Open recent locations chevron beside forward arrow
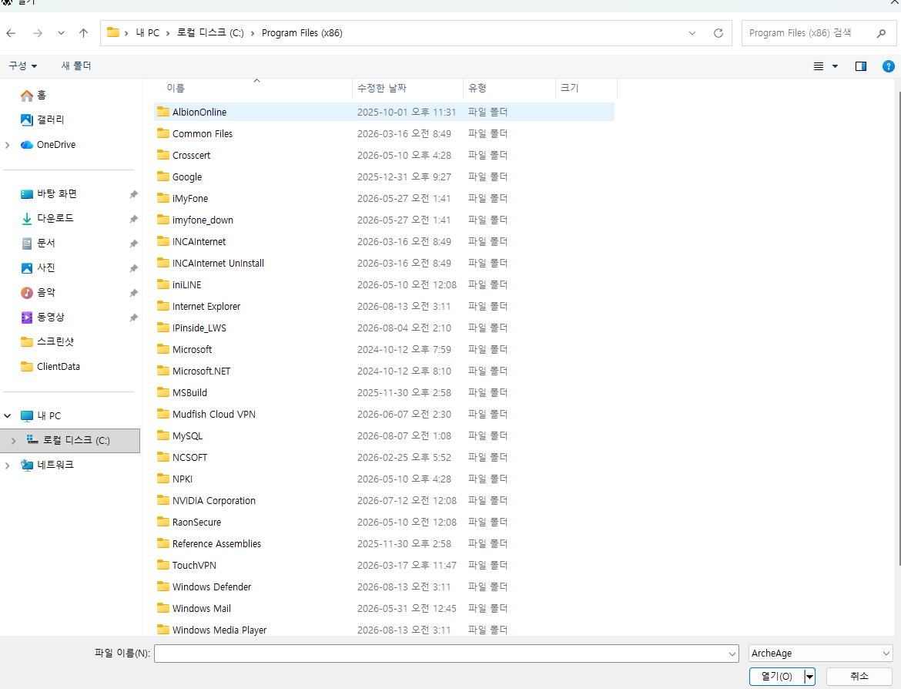Screen dimensions: 901x689 point(61,33)
